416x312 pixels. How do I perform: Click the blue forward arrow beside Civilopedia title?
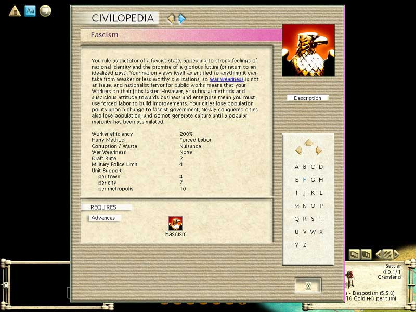181,17
